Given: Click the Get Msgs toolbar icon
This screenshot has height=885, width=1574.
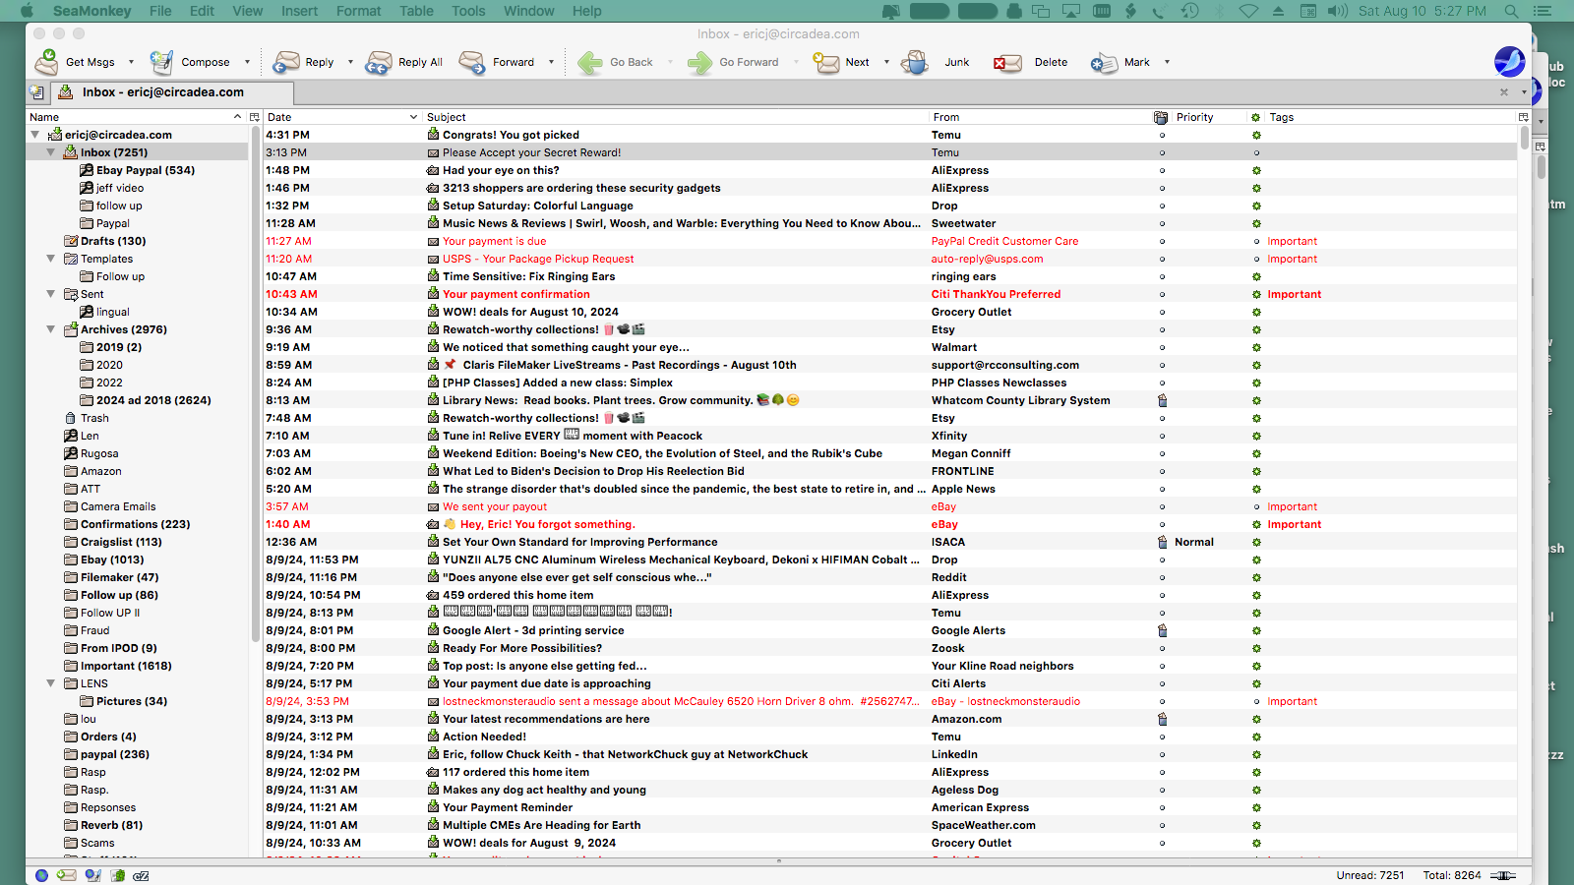Looking at the screenshot, I should tap(46, 62).
